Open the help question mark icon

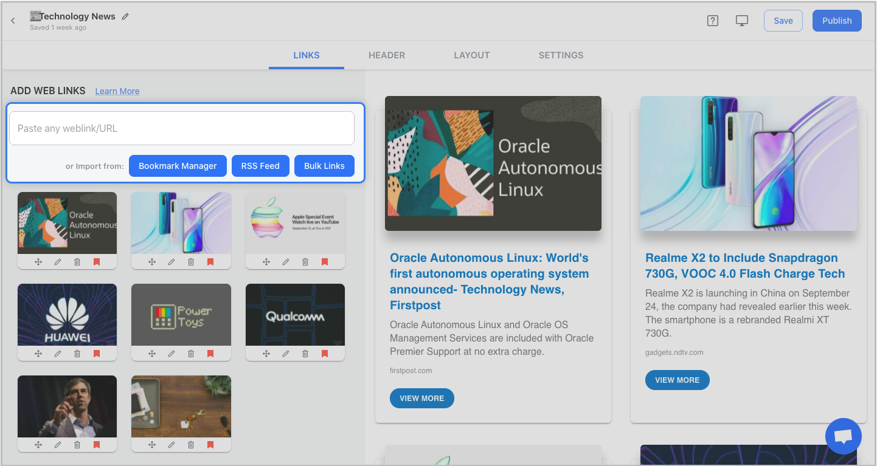713,21
